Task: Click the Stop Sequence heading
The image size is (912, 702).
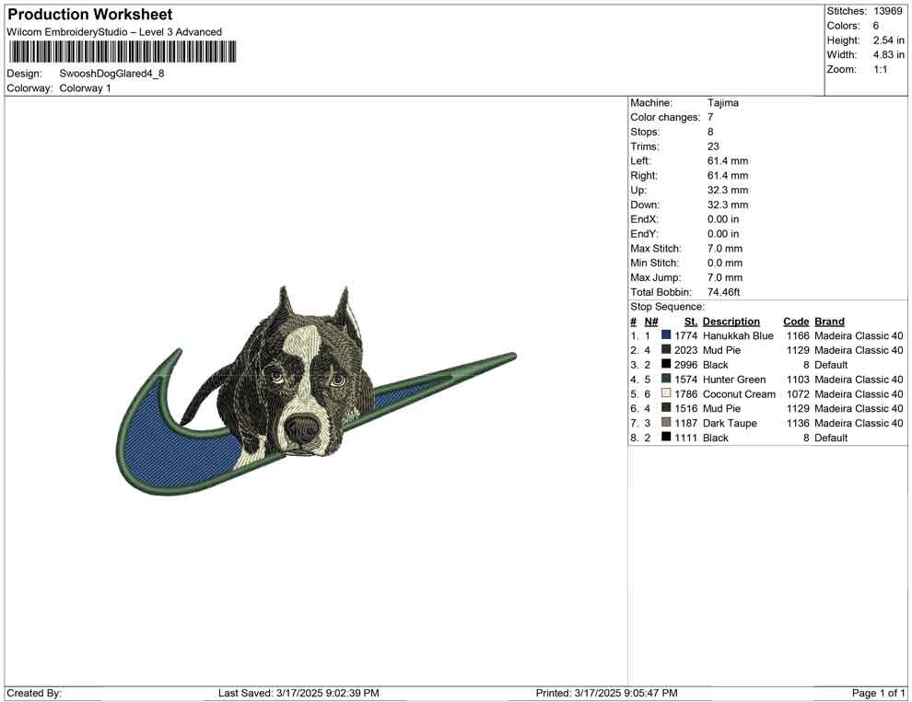Action: [667, 307]
